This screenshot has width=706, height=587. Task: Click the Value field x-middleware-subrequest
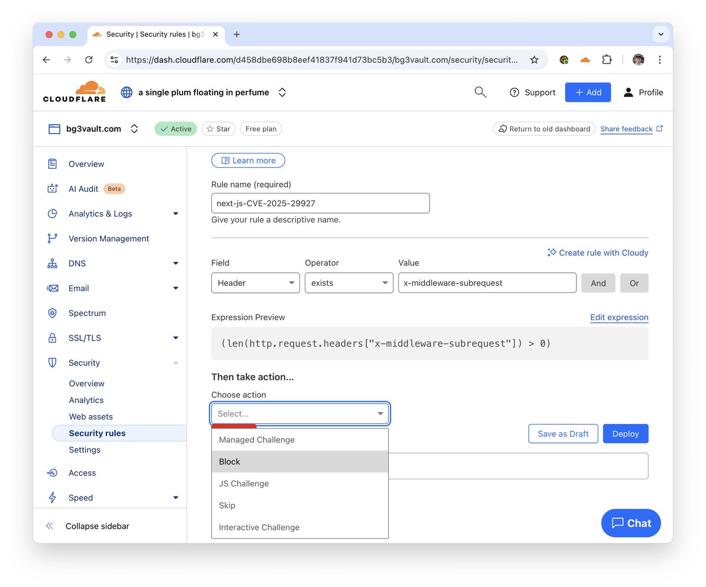(x=487, y=283)
